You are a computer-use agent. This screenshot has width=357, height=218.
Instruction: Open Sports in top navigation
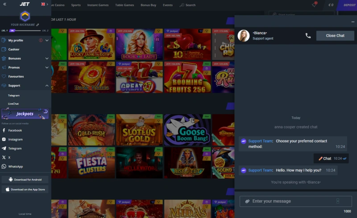tap(76, 5)
